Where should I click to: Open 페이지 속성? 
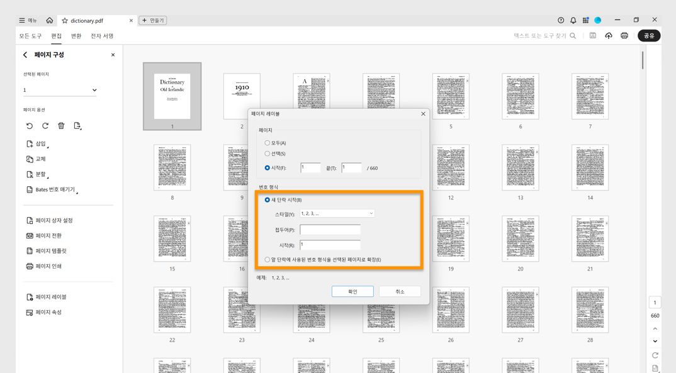pyautogui.click(x=44, y=312)
